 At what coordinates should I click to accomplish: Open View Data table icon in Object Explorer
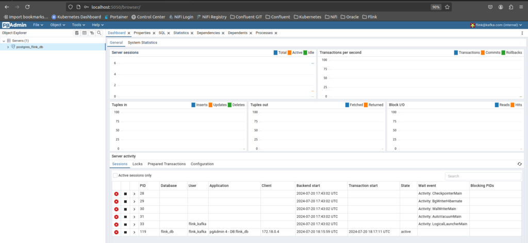(85, 33)
